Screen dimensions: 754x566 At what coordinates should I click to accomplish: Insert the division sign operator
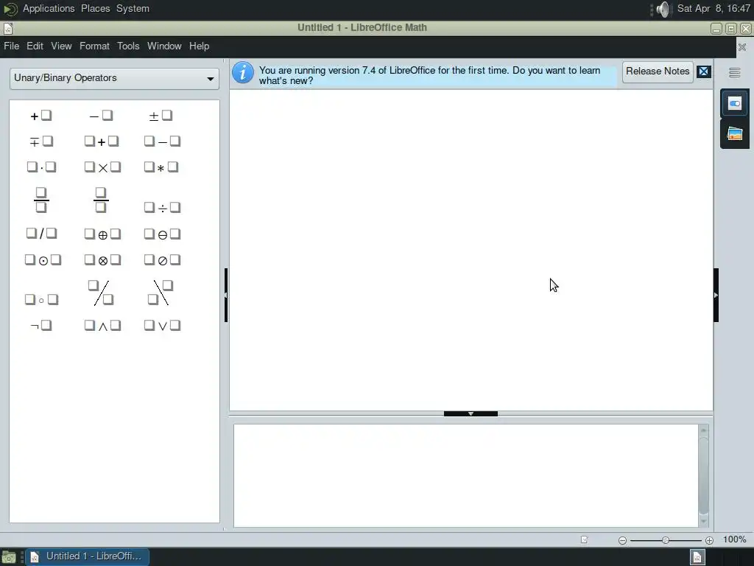162,207
